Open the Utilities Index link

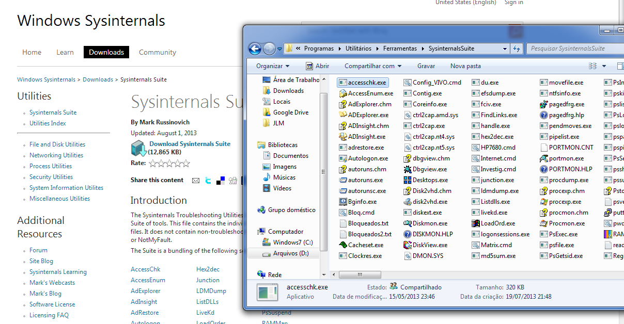coord(48,123)
